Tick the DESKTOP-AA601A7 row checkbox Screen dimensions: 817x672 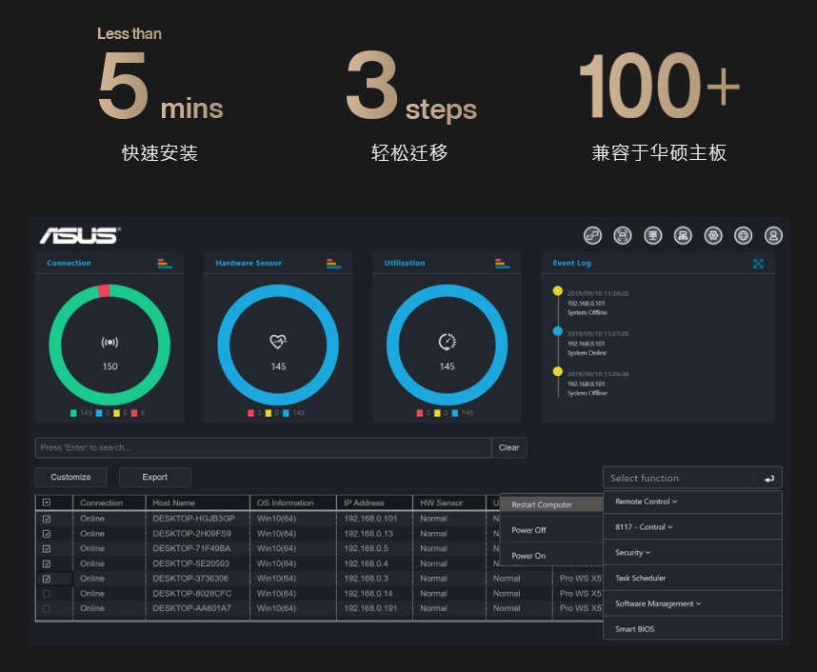pos(47,608)
